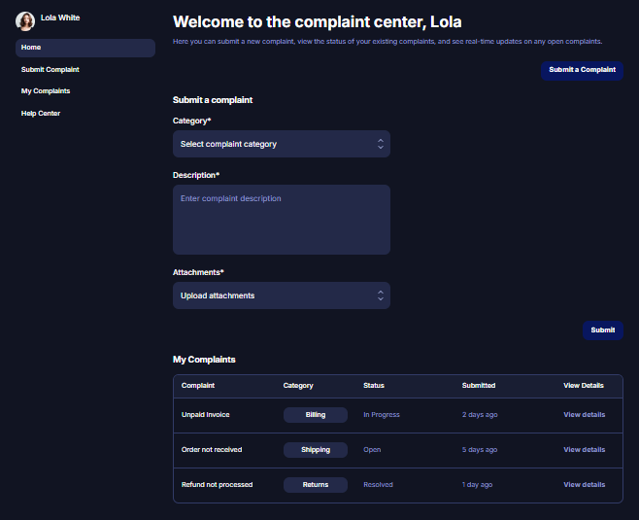Click the Submitted column header

[479, 386]
